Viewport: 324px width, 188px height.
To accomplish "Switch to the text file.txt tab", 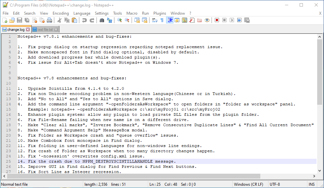I will pyautogui.click(x=45, y=30).
